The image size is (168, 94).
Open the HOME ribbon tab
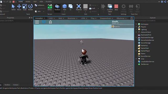[20, 2]
